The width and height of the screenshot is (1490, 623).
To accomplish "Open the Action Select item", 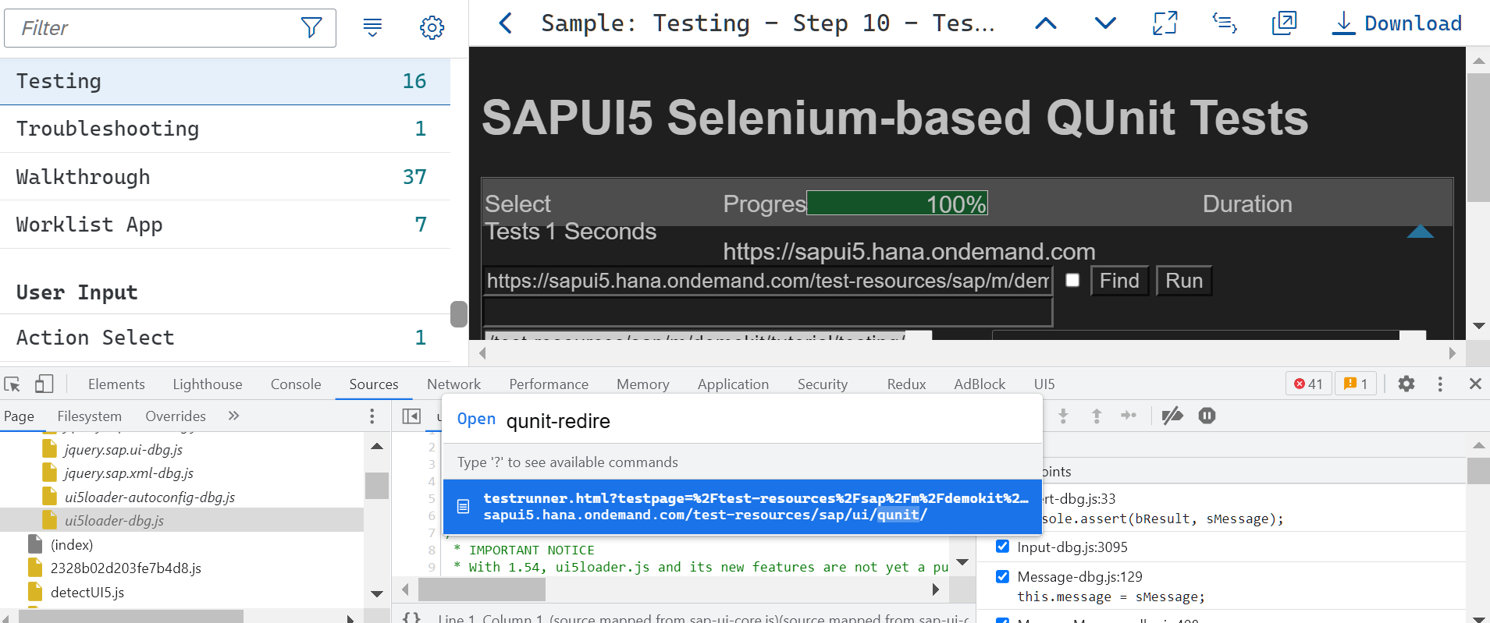I will (225, 338).
